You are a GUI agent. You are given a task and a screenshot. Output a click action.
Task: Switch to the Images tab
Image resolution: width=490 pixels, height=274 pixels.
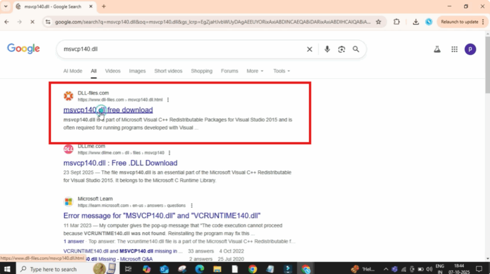click(x=137, y=71)
